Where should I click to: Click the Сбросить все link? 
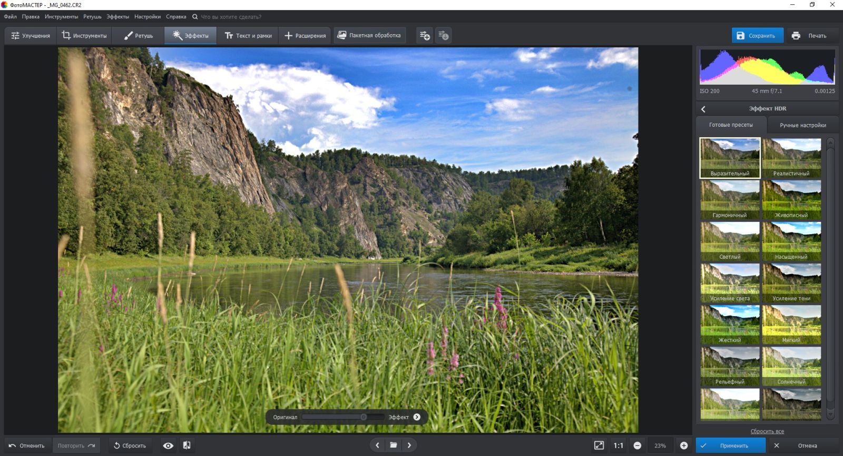(x=767, y=431)
